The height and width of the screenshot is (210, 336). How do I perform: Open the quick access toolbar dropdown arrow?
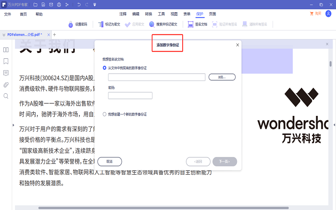coord(95,5)
